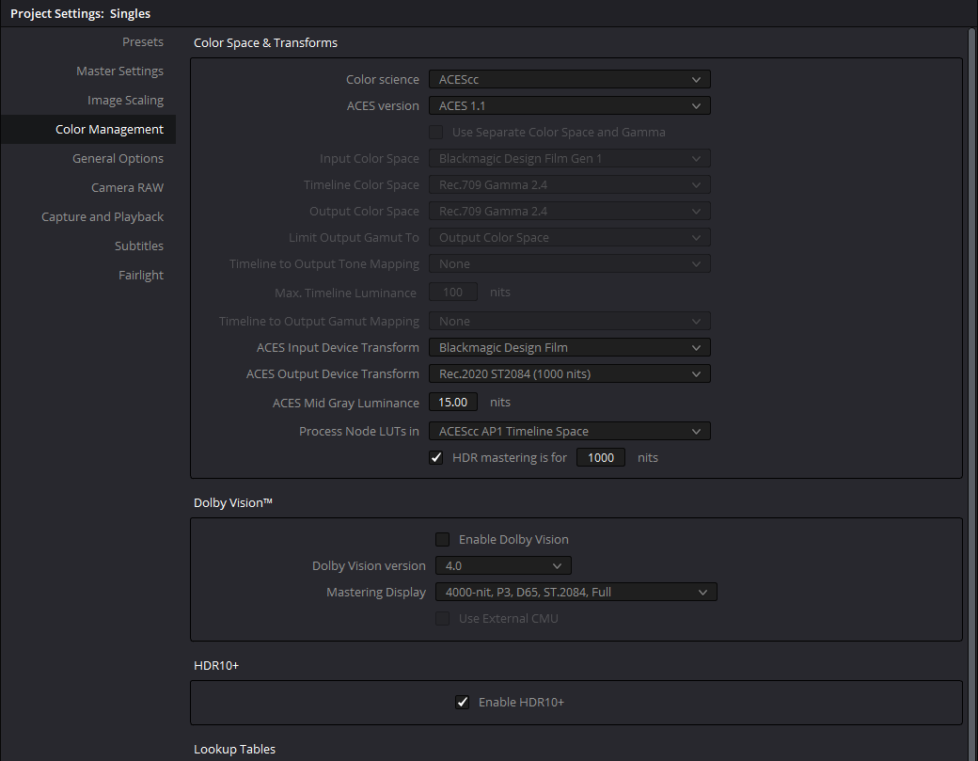Open Timeline to Output Tone Mapping dropdown
The height and width of the screenshot is (761, 978).
[x=570, y=263]
